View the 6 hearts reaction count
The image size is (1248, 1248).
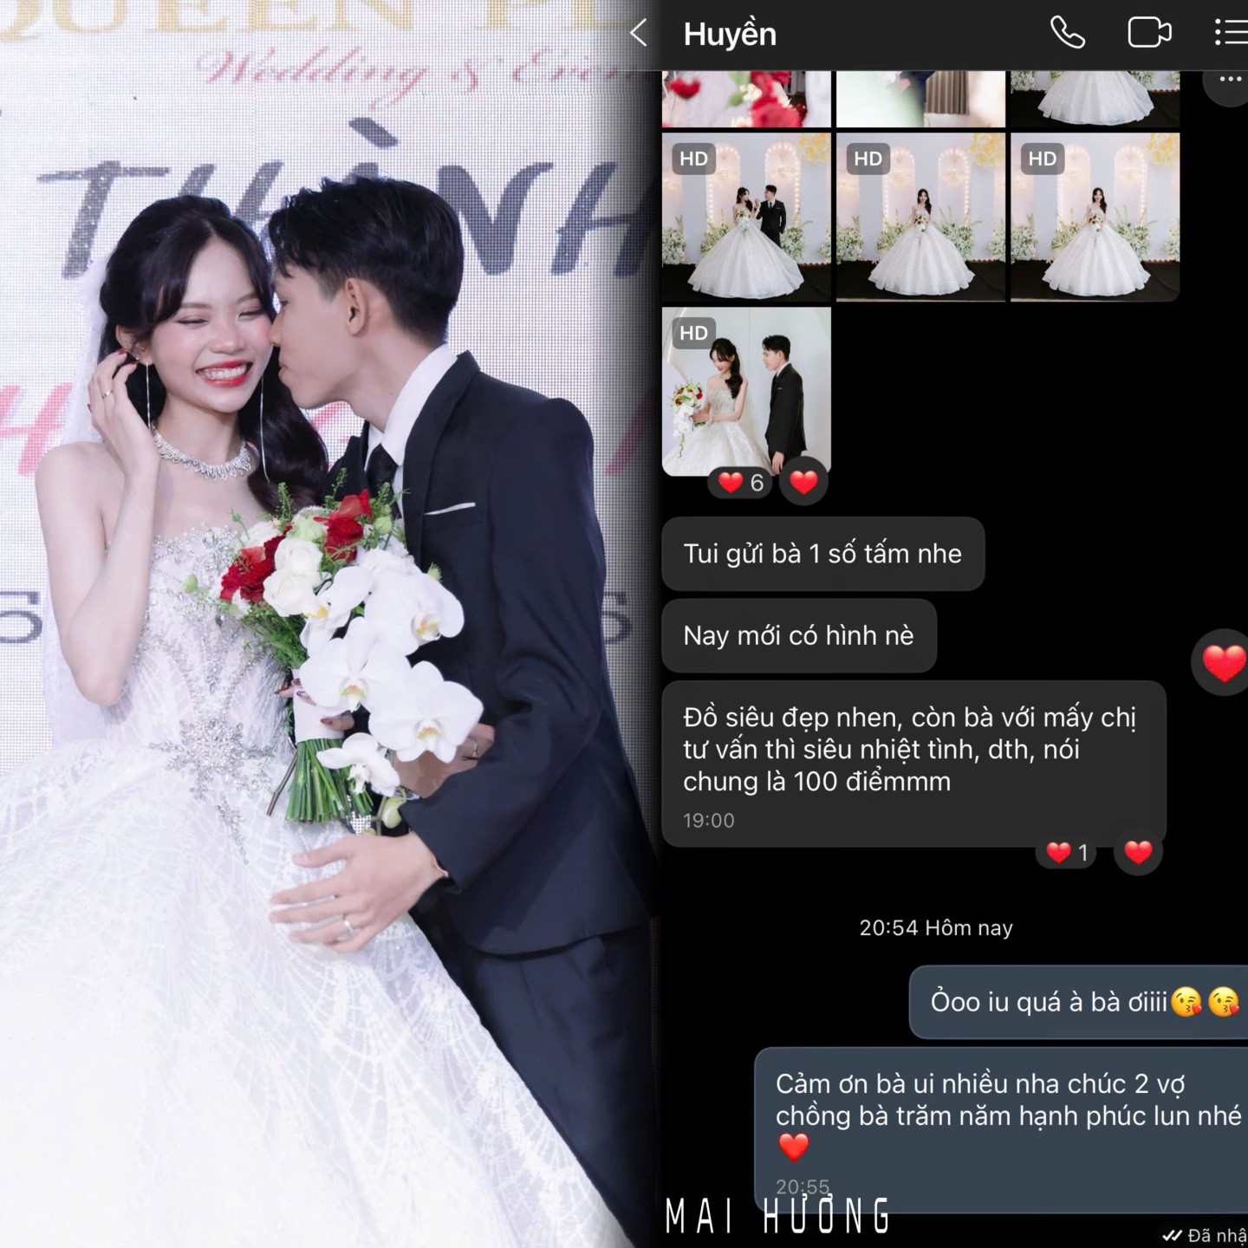(x=741, y=483)
